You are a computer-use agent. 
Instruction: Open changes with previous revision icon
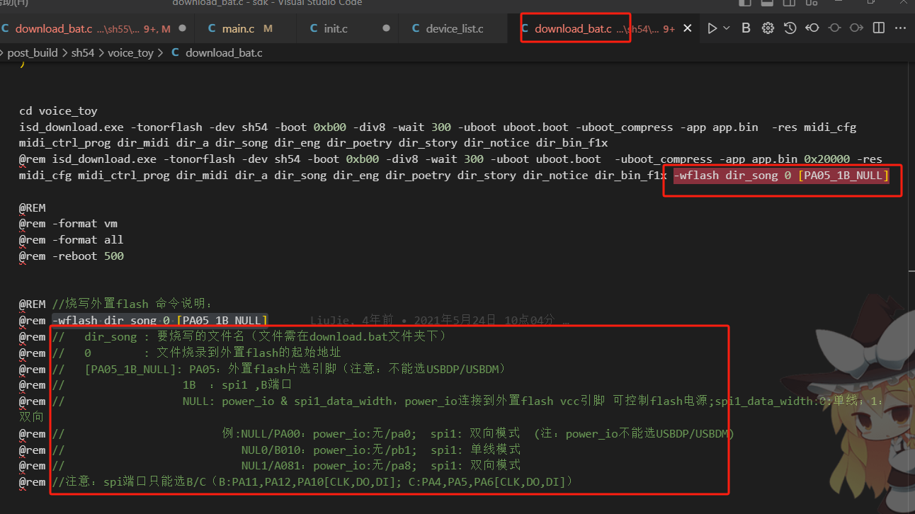tap(812, 28)
